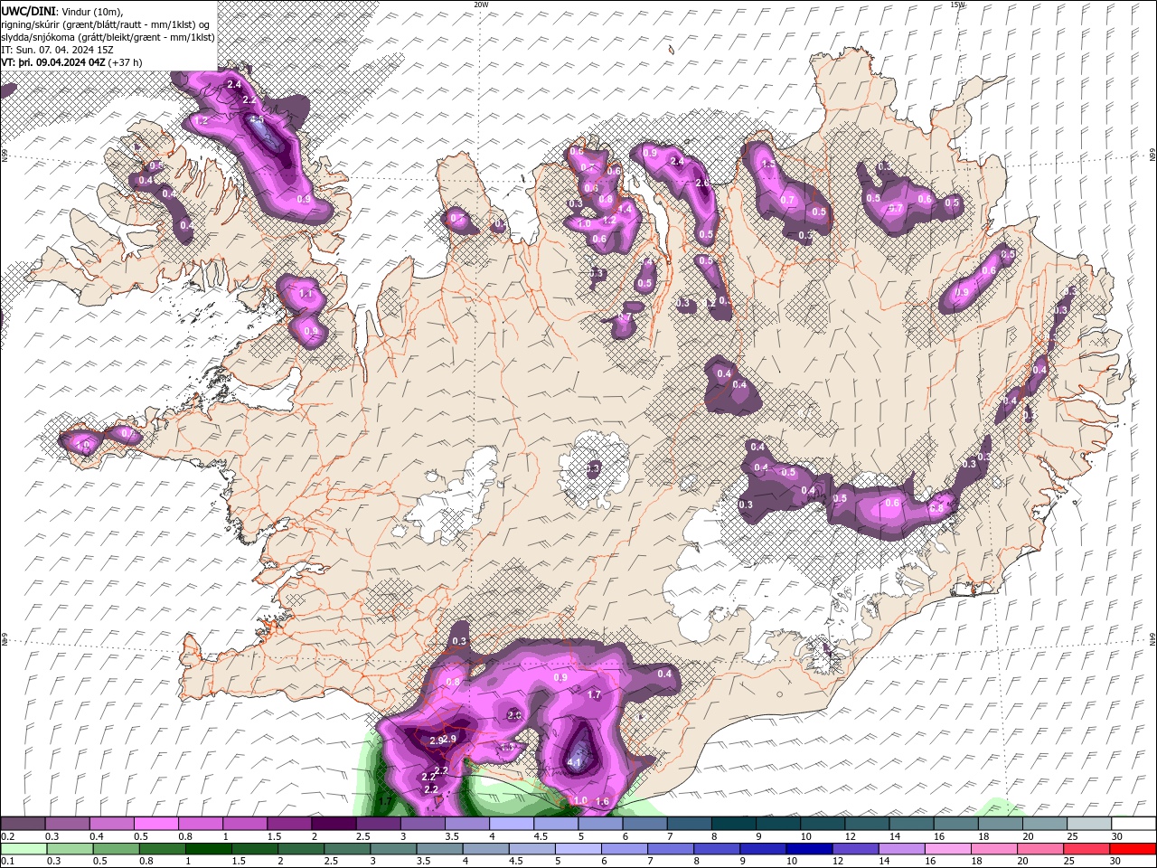
Task: Click the 'VT: þri. 09.04.2024 04Z' valid time
Action: 53,62
